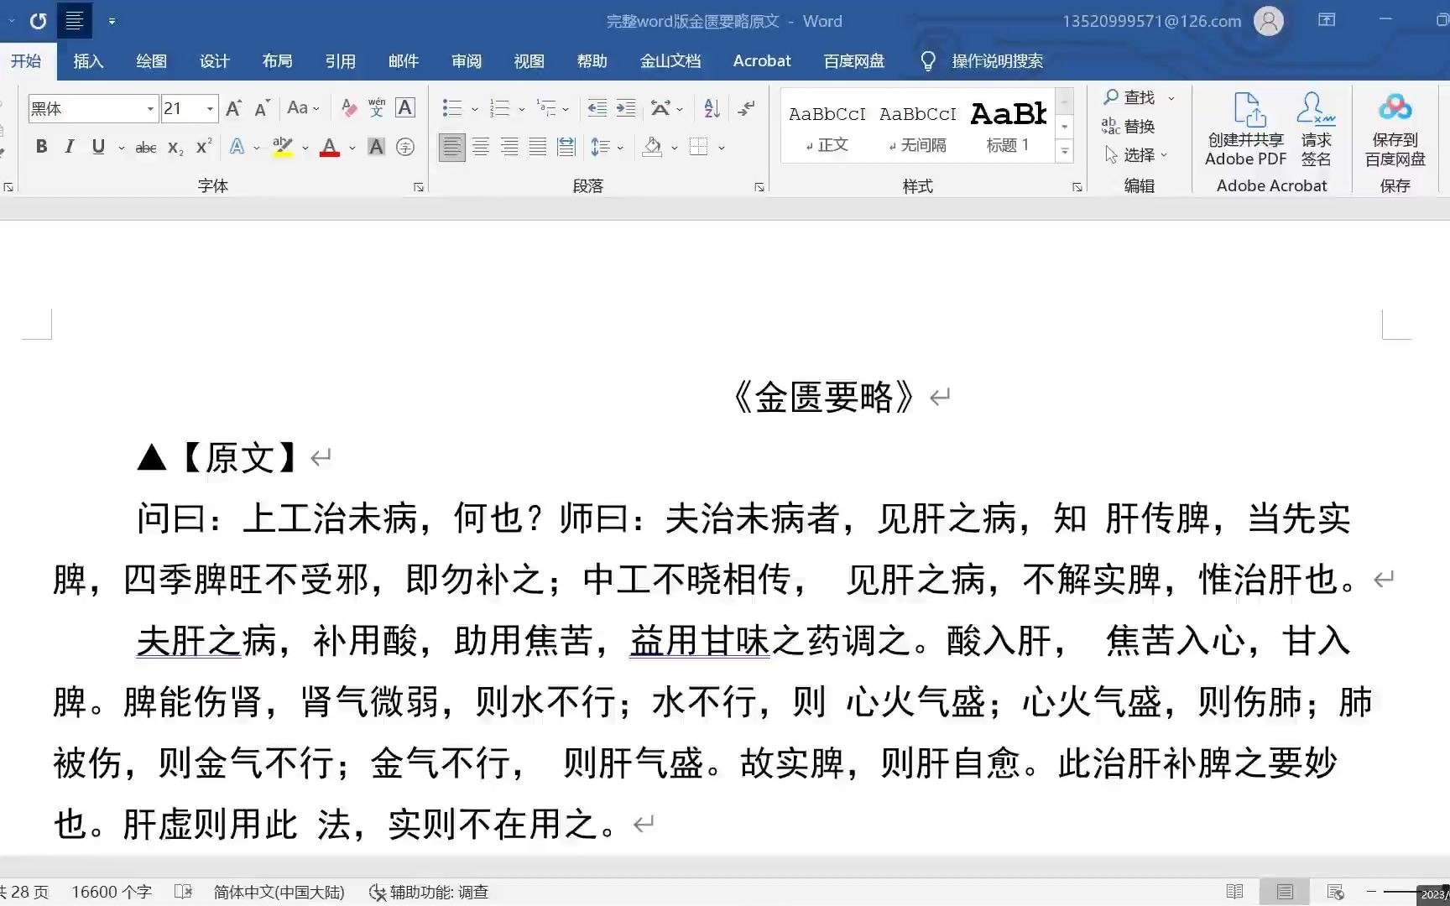Apply a bulleted list

tap(452, 108)
